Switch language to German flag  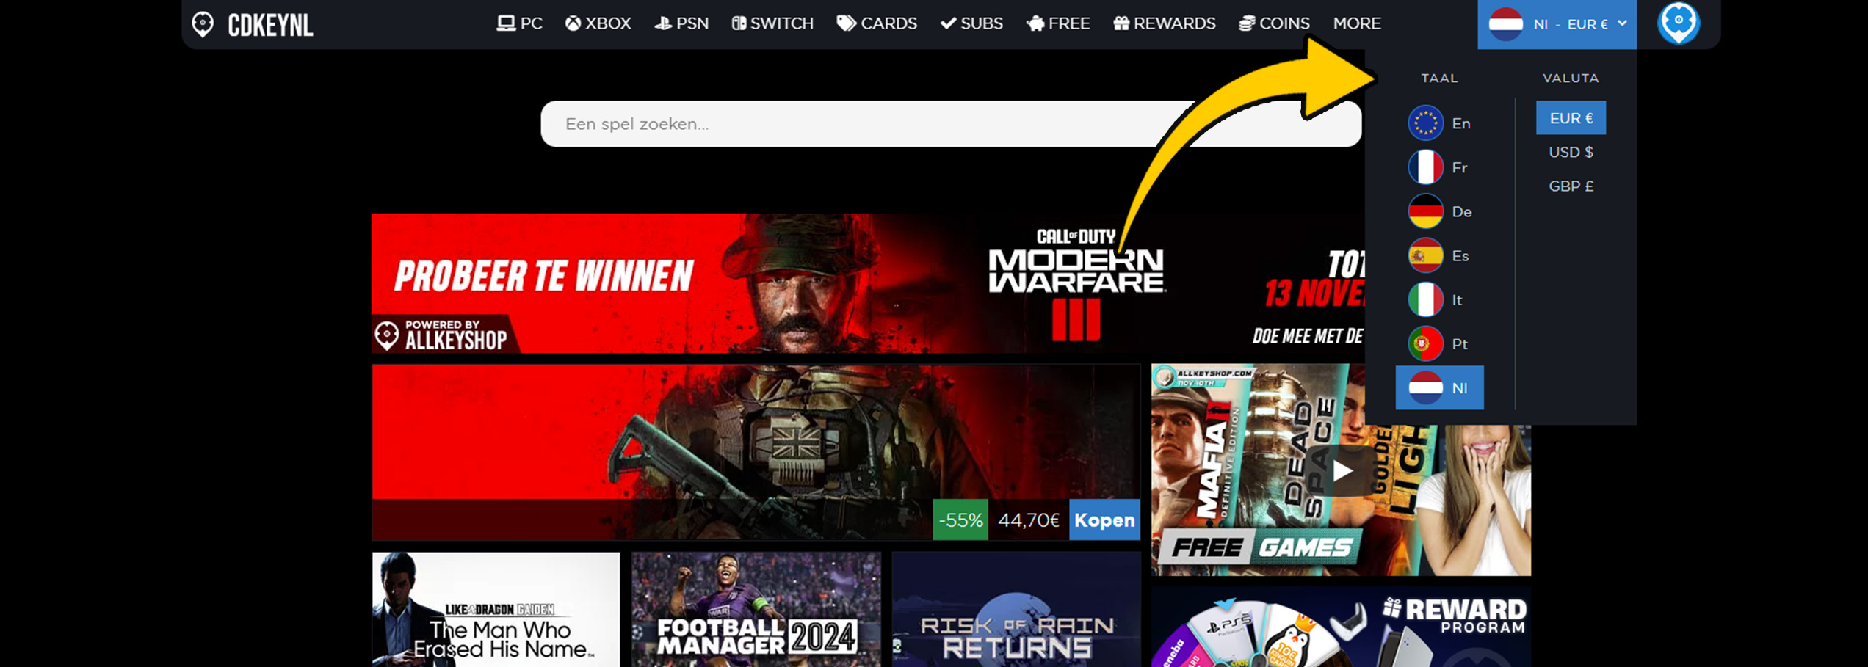point(1425,211)
